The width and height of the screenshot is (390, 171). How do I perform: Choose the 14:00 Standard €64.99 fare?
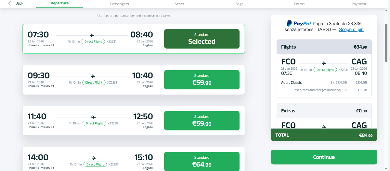[202, 161]
